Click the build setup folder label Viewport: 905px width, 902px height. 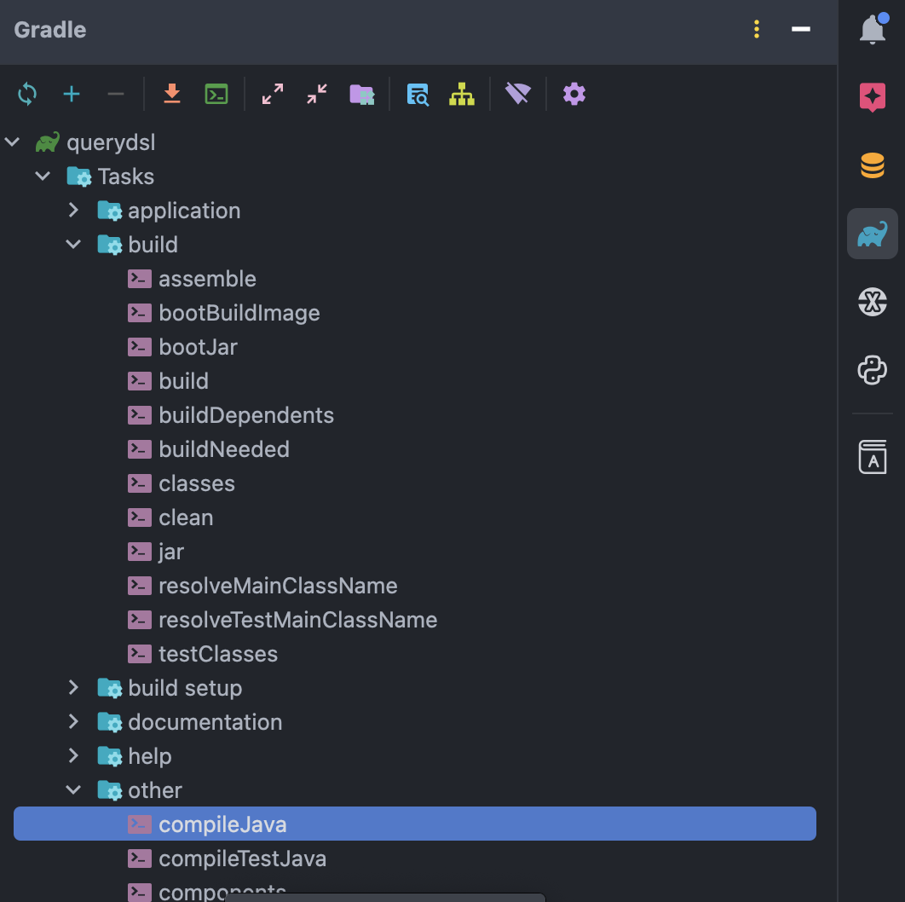pyautogui.click(x=185, y=688)
